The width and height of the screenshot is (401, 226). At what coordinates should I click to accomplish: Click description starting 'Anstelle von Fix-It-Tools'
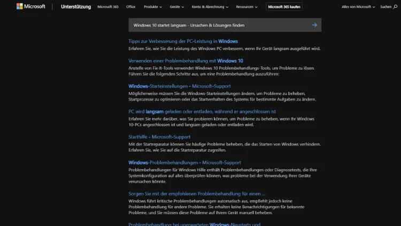pos(221,71)
